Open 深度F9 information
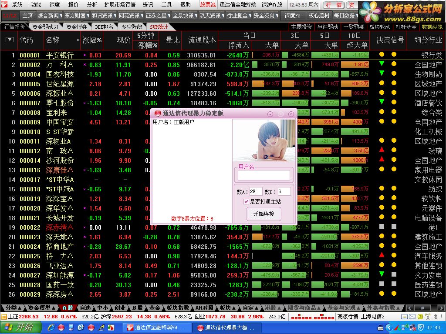This screenshot has height=334, width=446. (x=292, y=15)
